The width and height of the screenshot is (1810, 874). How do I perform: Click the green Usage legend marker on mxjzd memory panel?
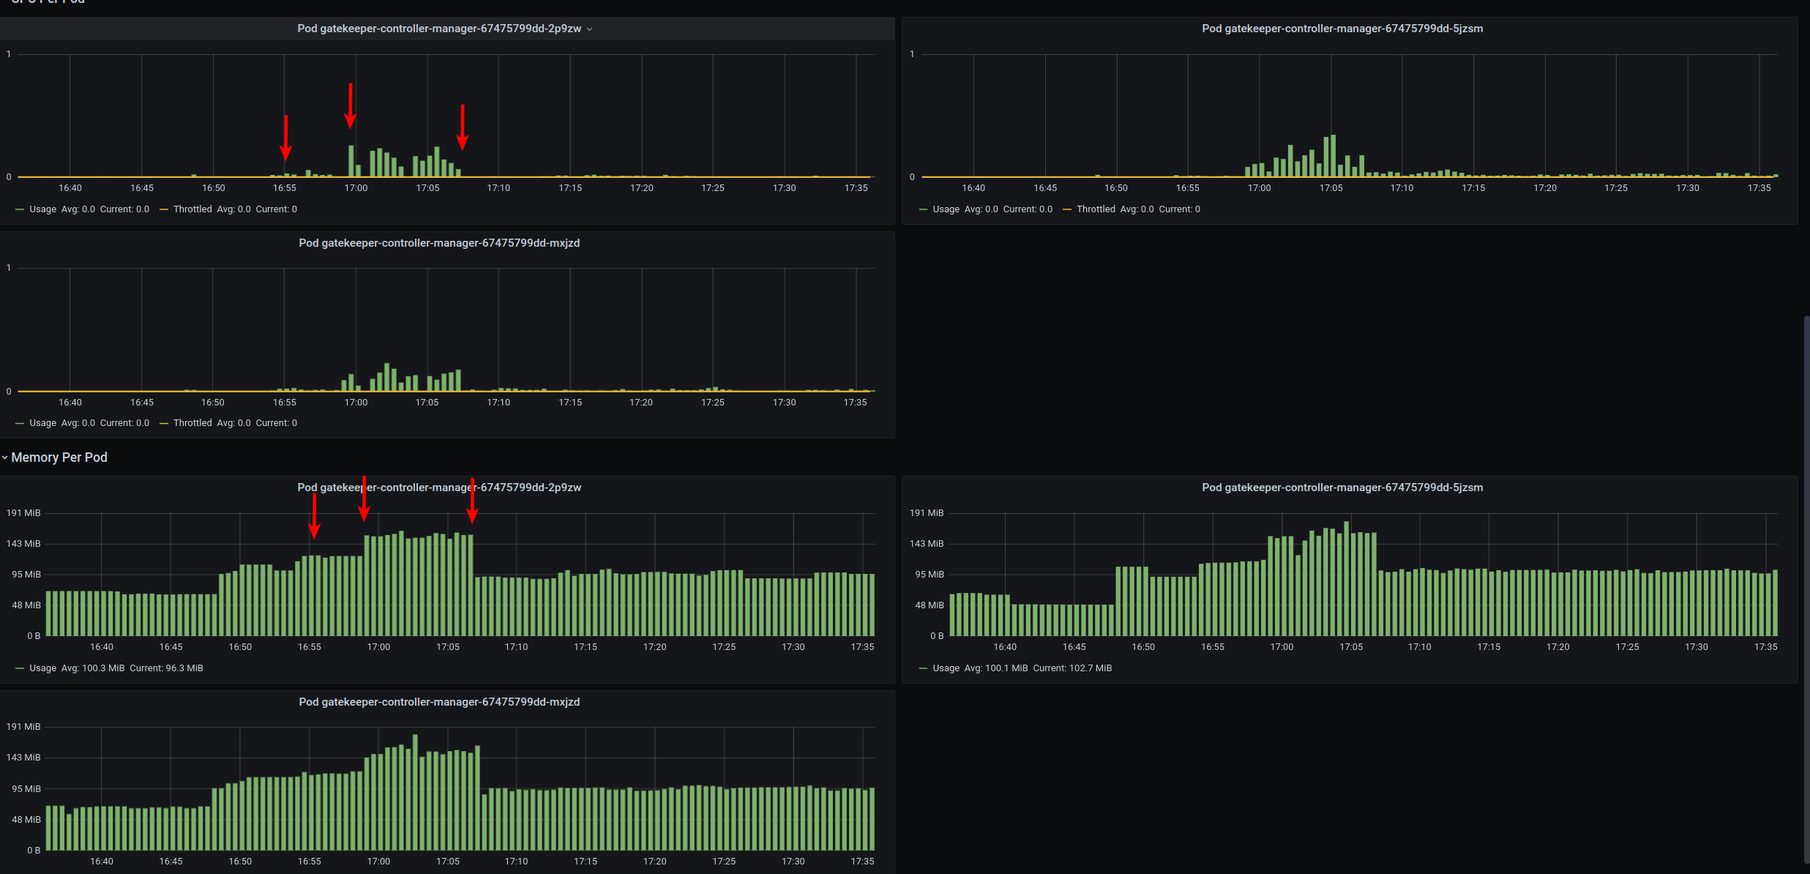(19, 873)
